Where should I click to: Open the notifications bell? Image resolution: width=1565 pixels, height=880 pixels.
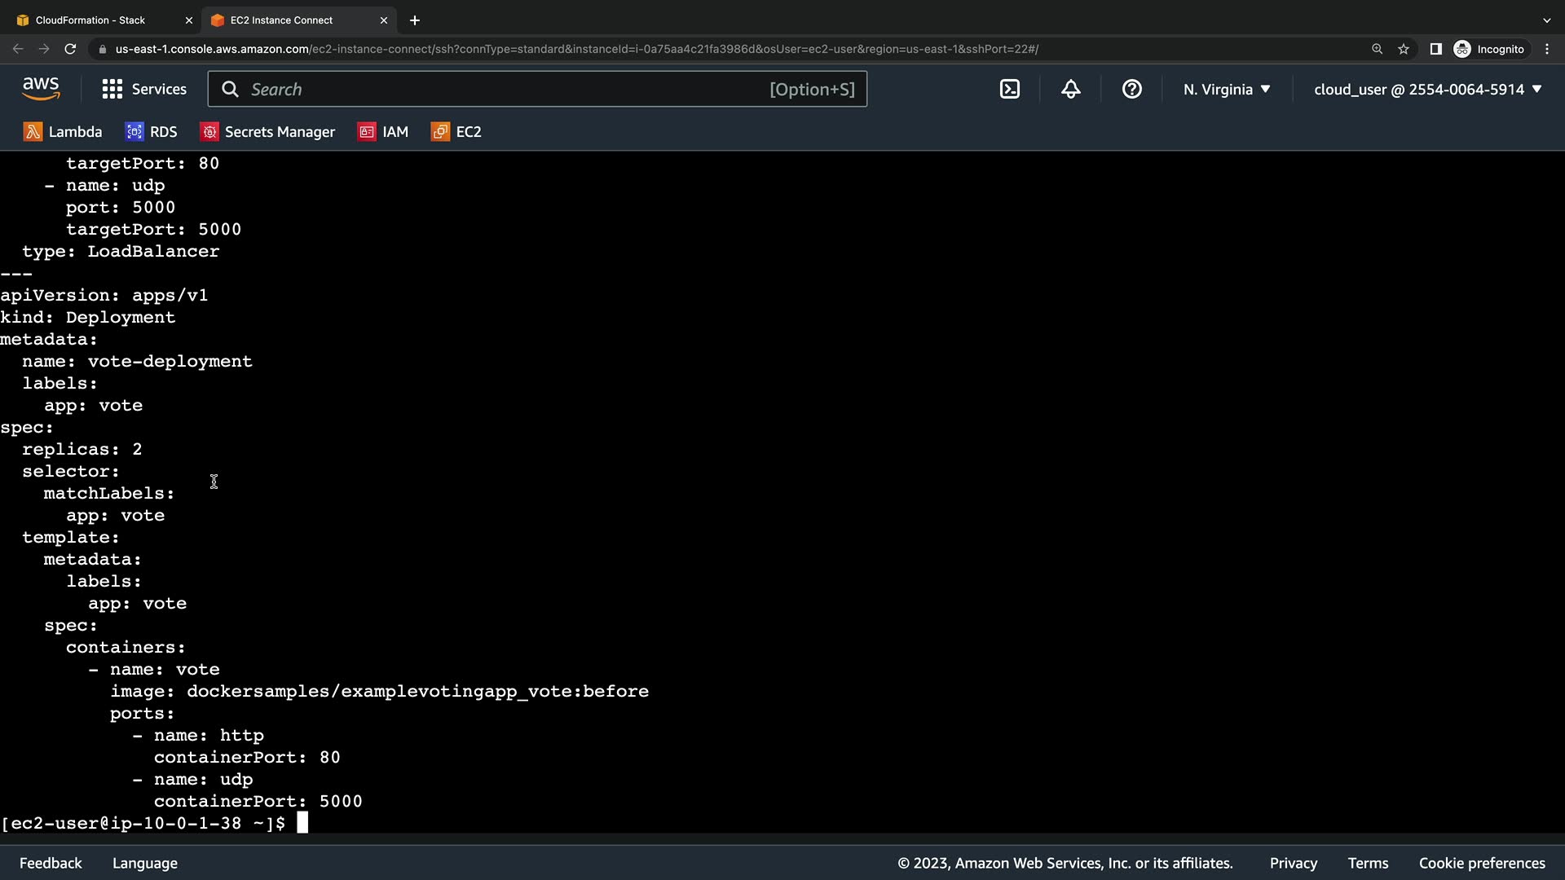(x=1070, y=90)
